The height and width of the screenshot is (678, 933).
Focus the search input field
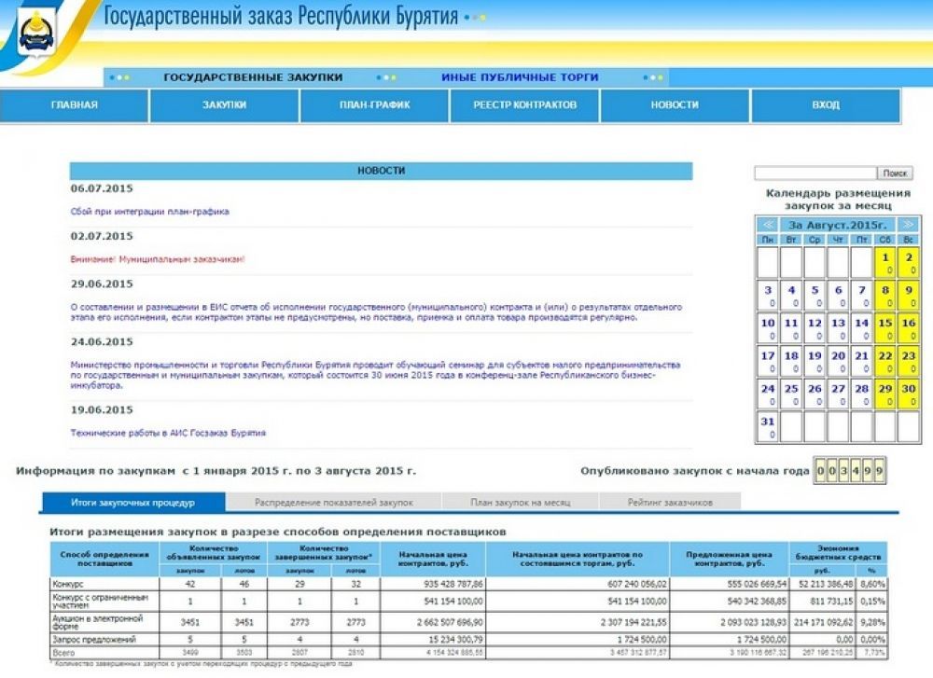point(815,173)
